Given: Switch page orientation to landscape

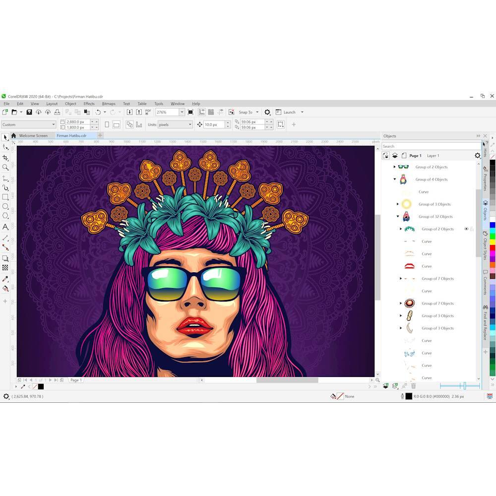Looking at the screenshot, I should pos(116,124).
